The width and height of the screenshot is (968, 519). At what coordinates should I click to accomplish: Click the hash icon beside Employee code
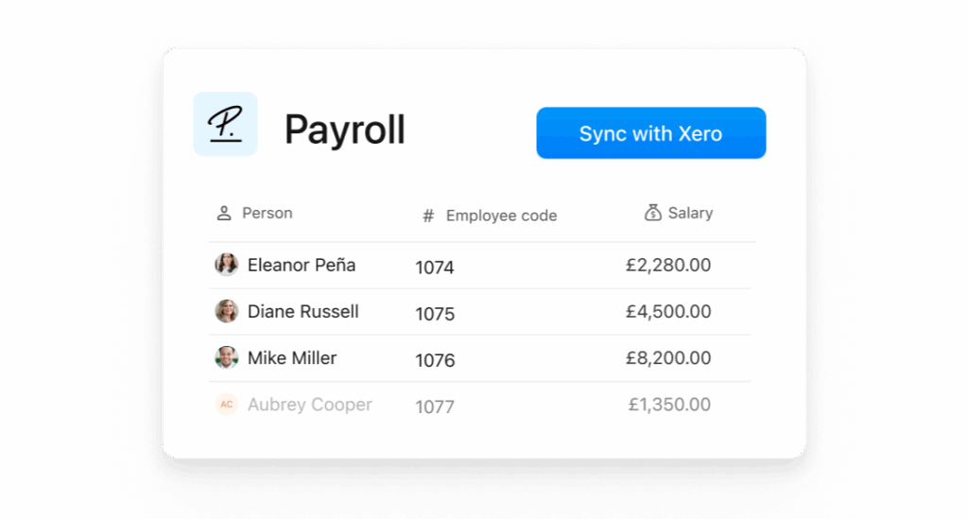pos(428,216)
